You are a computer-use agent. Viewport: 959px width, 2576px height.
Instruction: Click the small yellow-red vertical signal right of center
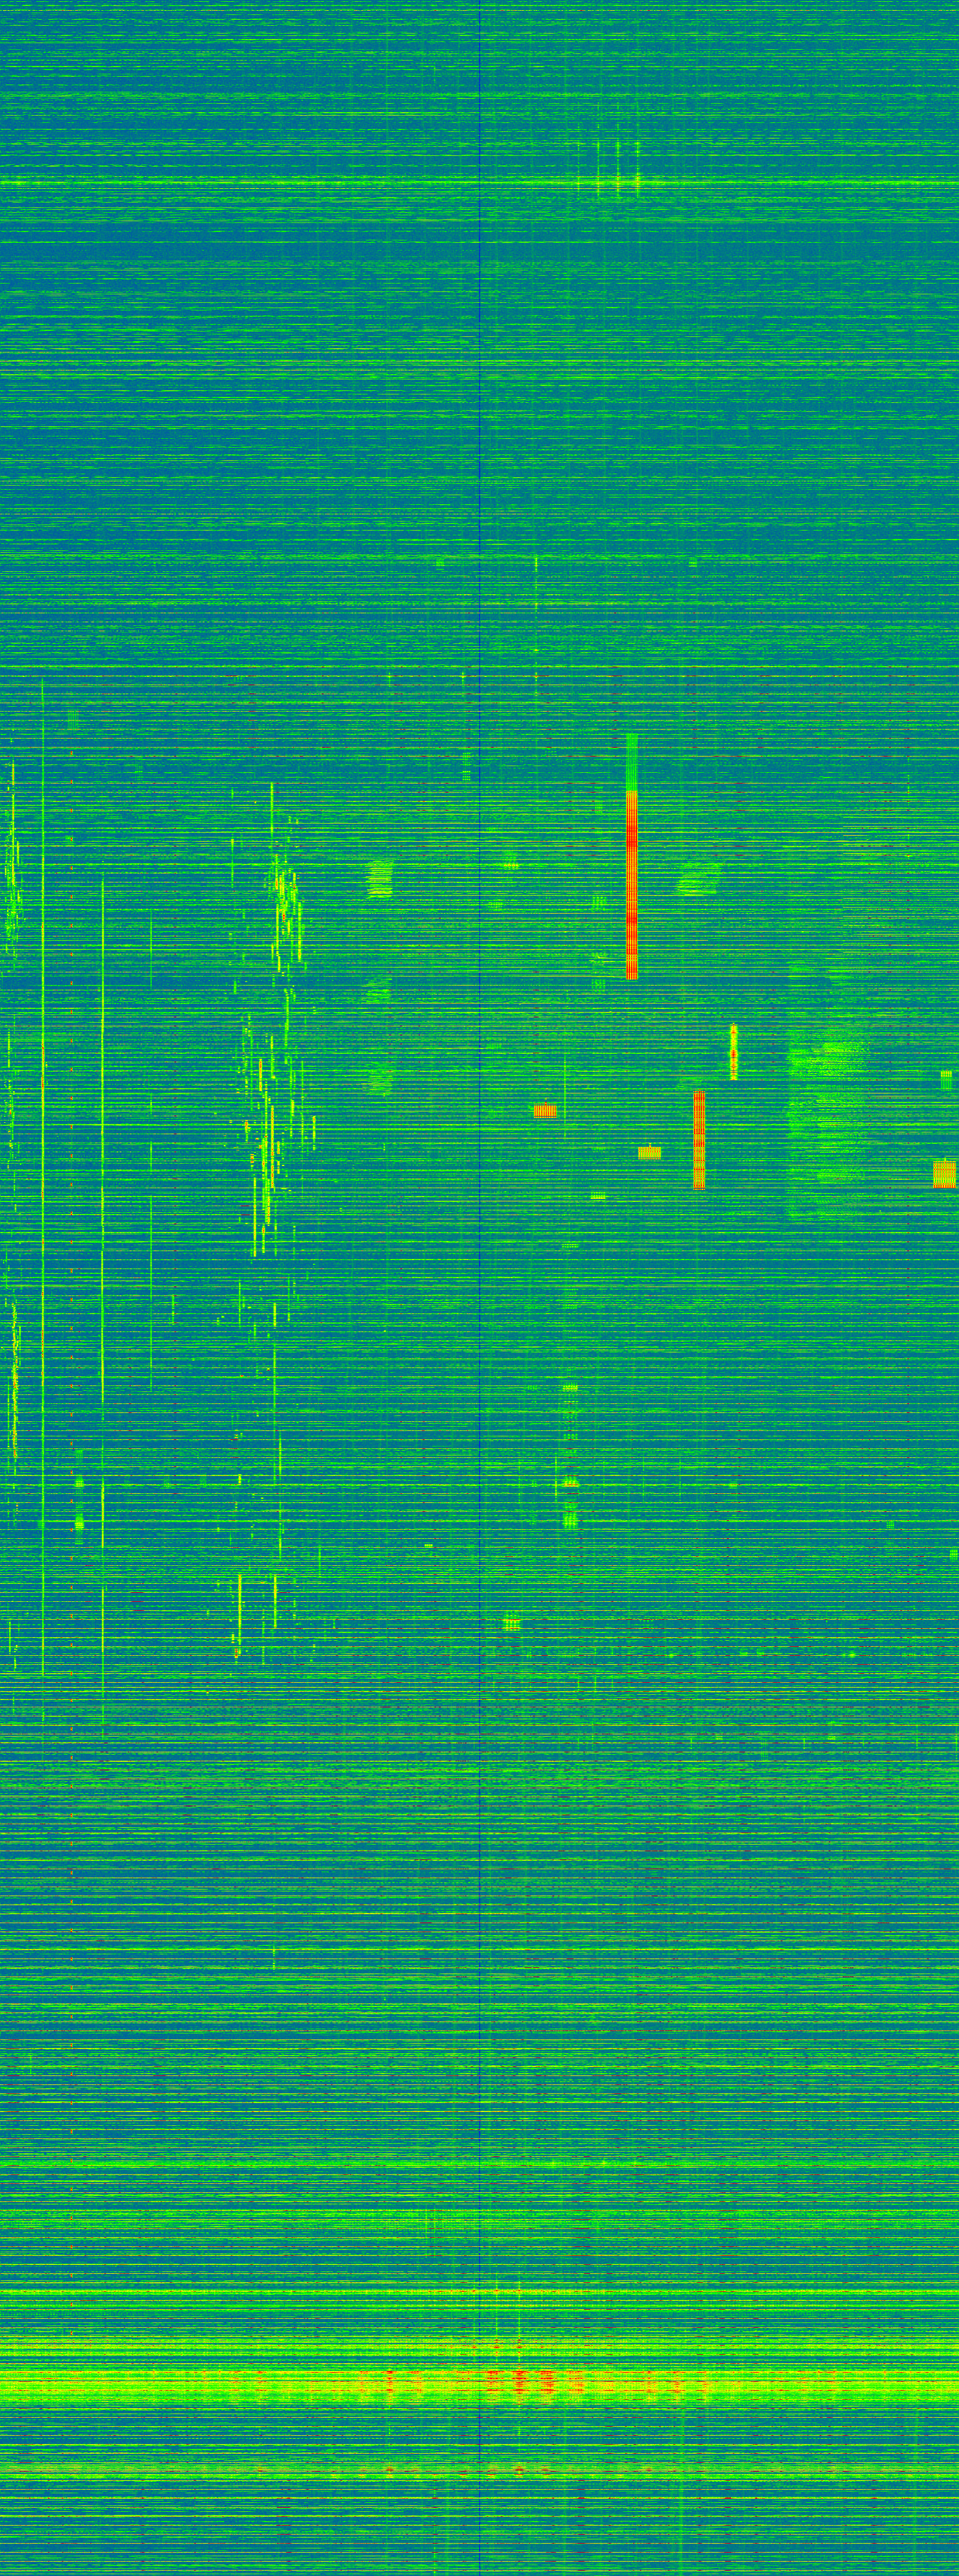[733, 1052]
